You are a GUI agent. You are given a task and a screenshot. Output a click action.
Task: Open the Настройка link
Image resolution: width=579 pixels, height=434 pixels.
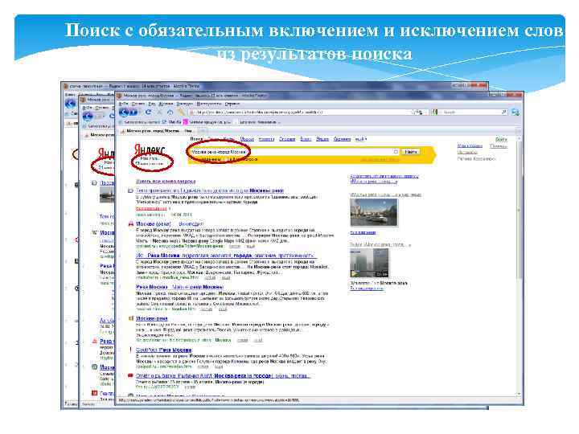pos(467,152)
